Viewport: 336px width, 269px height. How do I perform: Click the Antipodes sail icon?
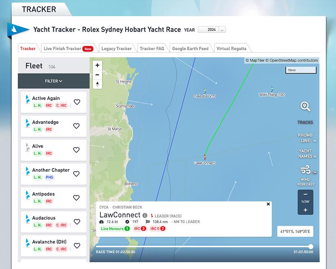click(27, 195)
